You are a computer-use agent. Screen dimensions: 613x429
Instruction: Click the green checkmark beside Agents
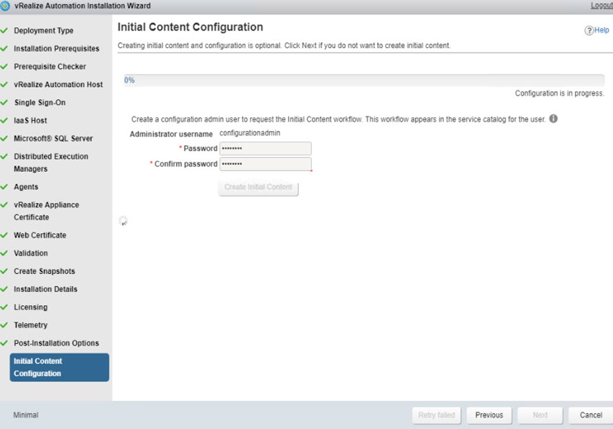click(x=4, y=187)
